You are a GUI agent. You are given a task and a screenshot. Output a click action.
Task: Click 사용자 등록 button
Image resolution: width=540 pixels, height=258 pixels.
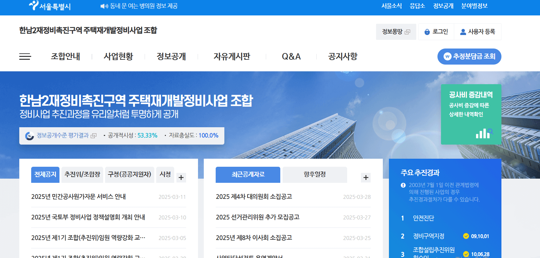(478, 32)
